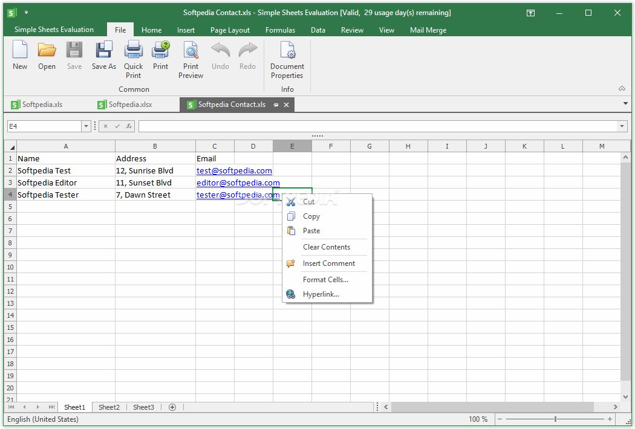Confirm formula entry with the checkmark icon
This screenshot has width=635, height=429.
tap(117, 126)
